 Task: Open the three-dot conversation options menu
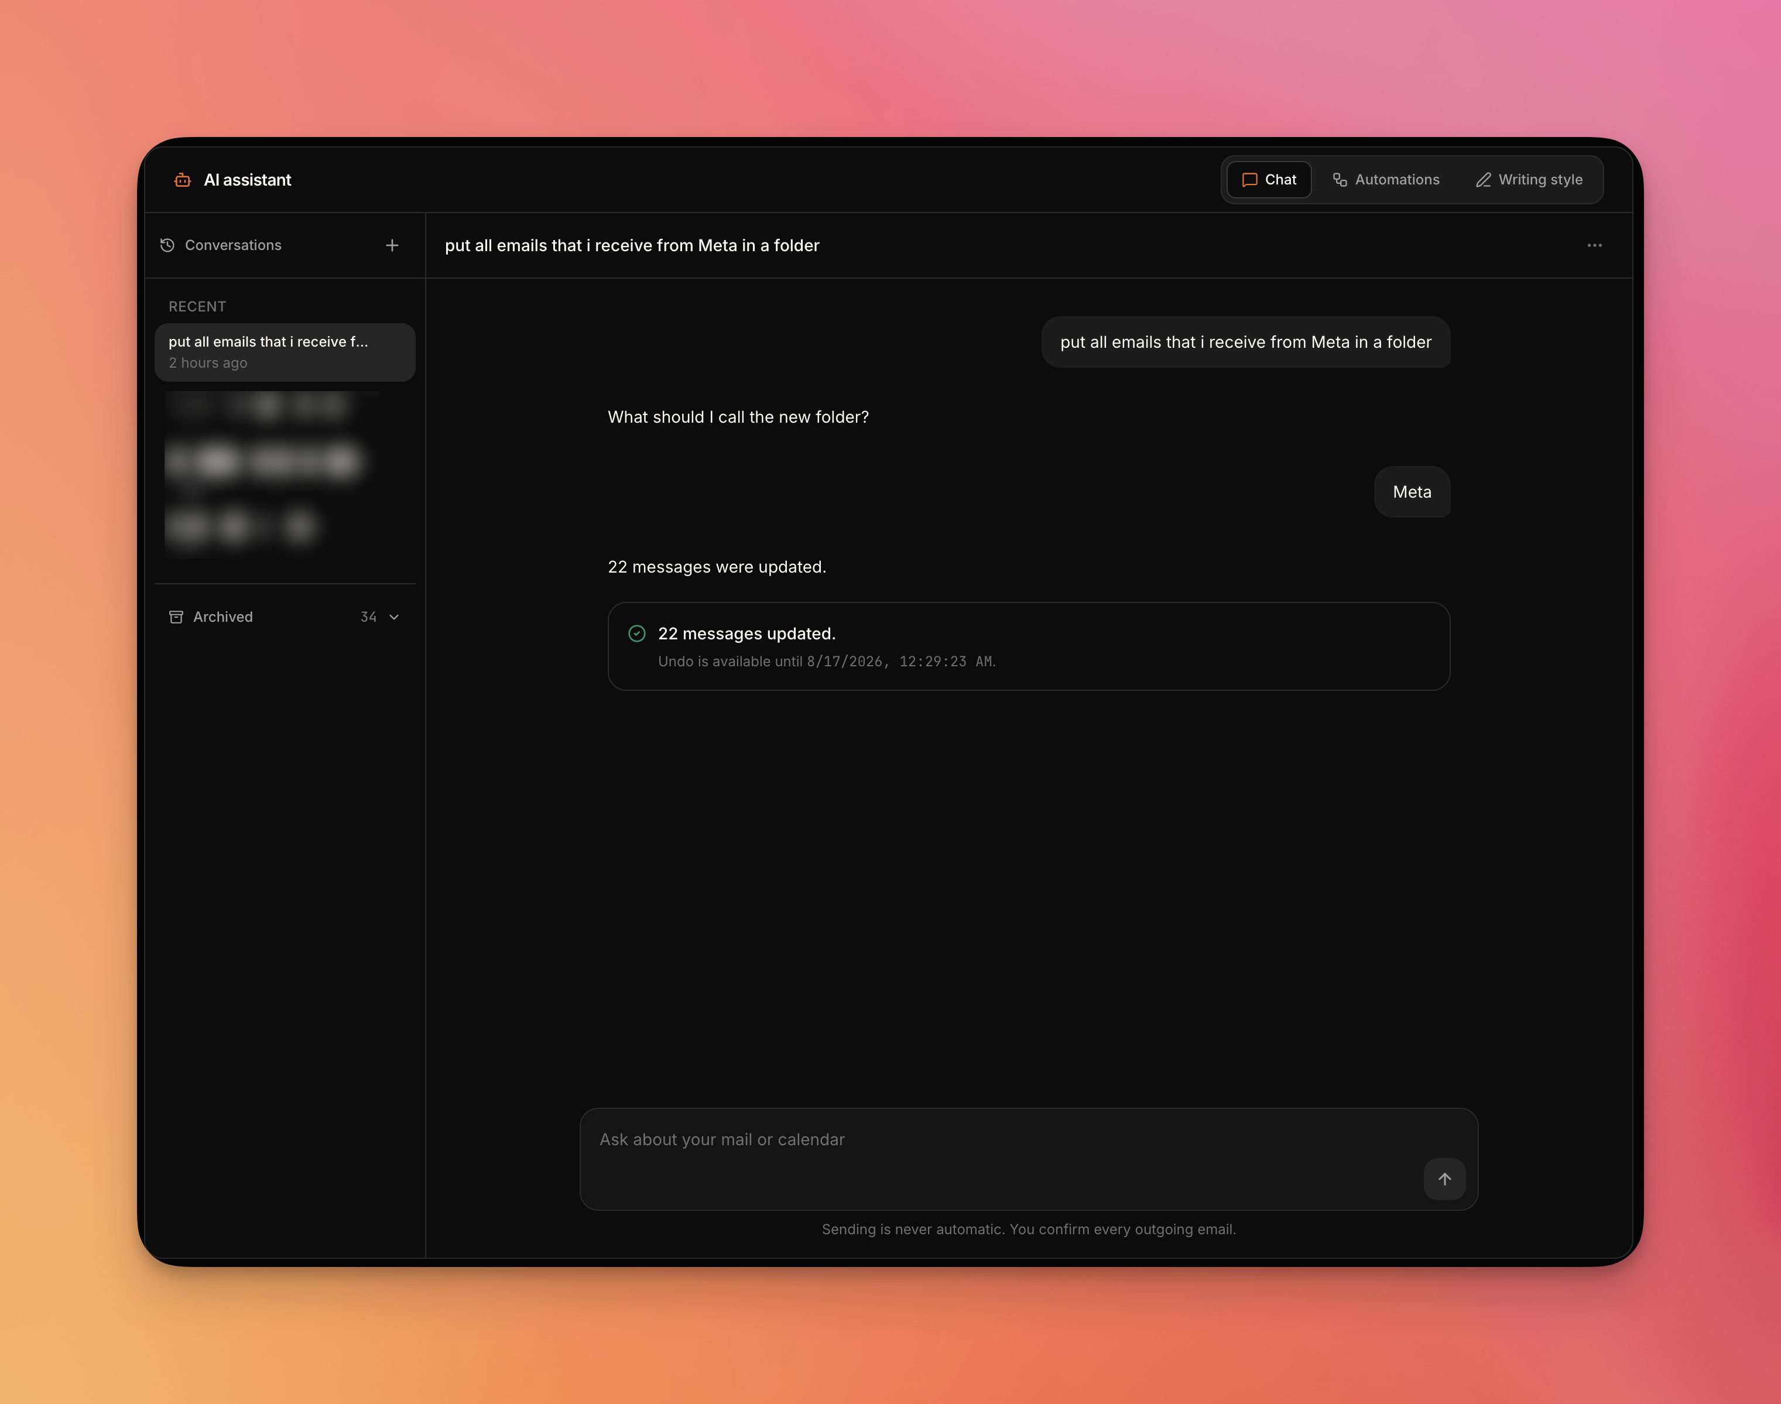coord(1594,245)
